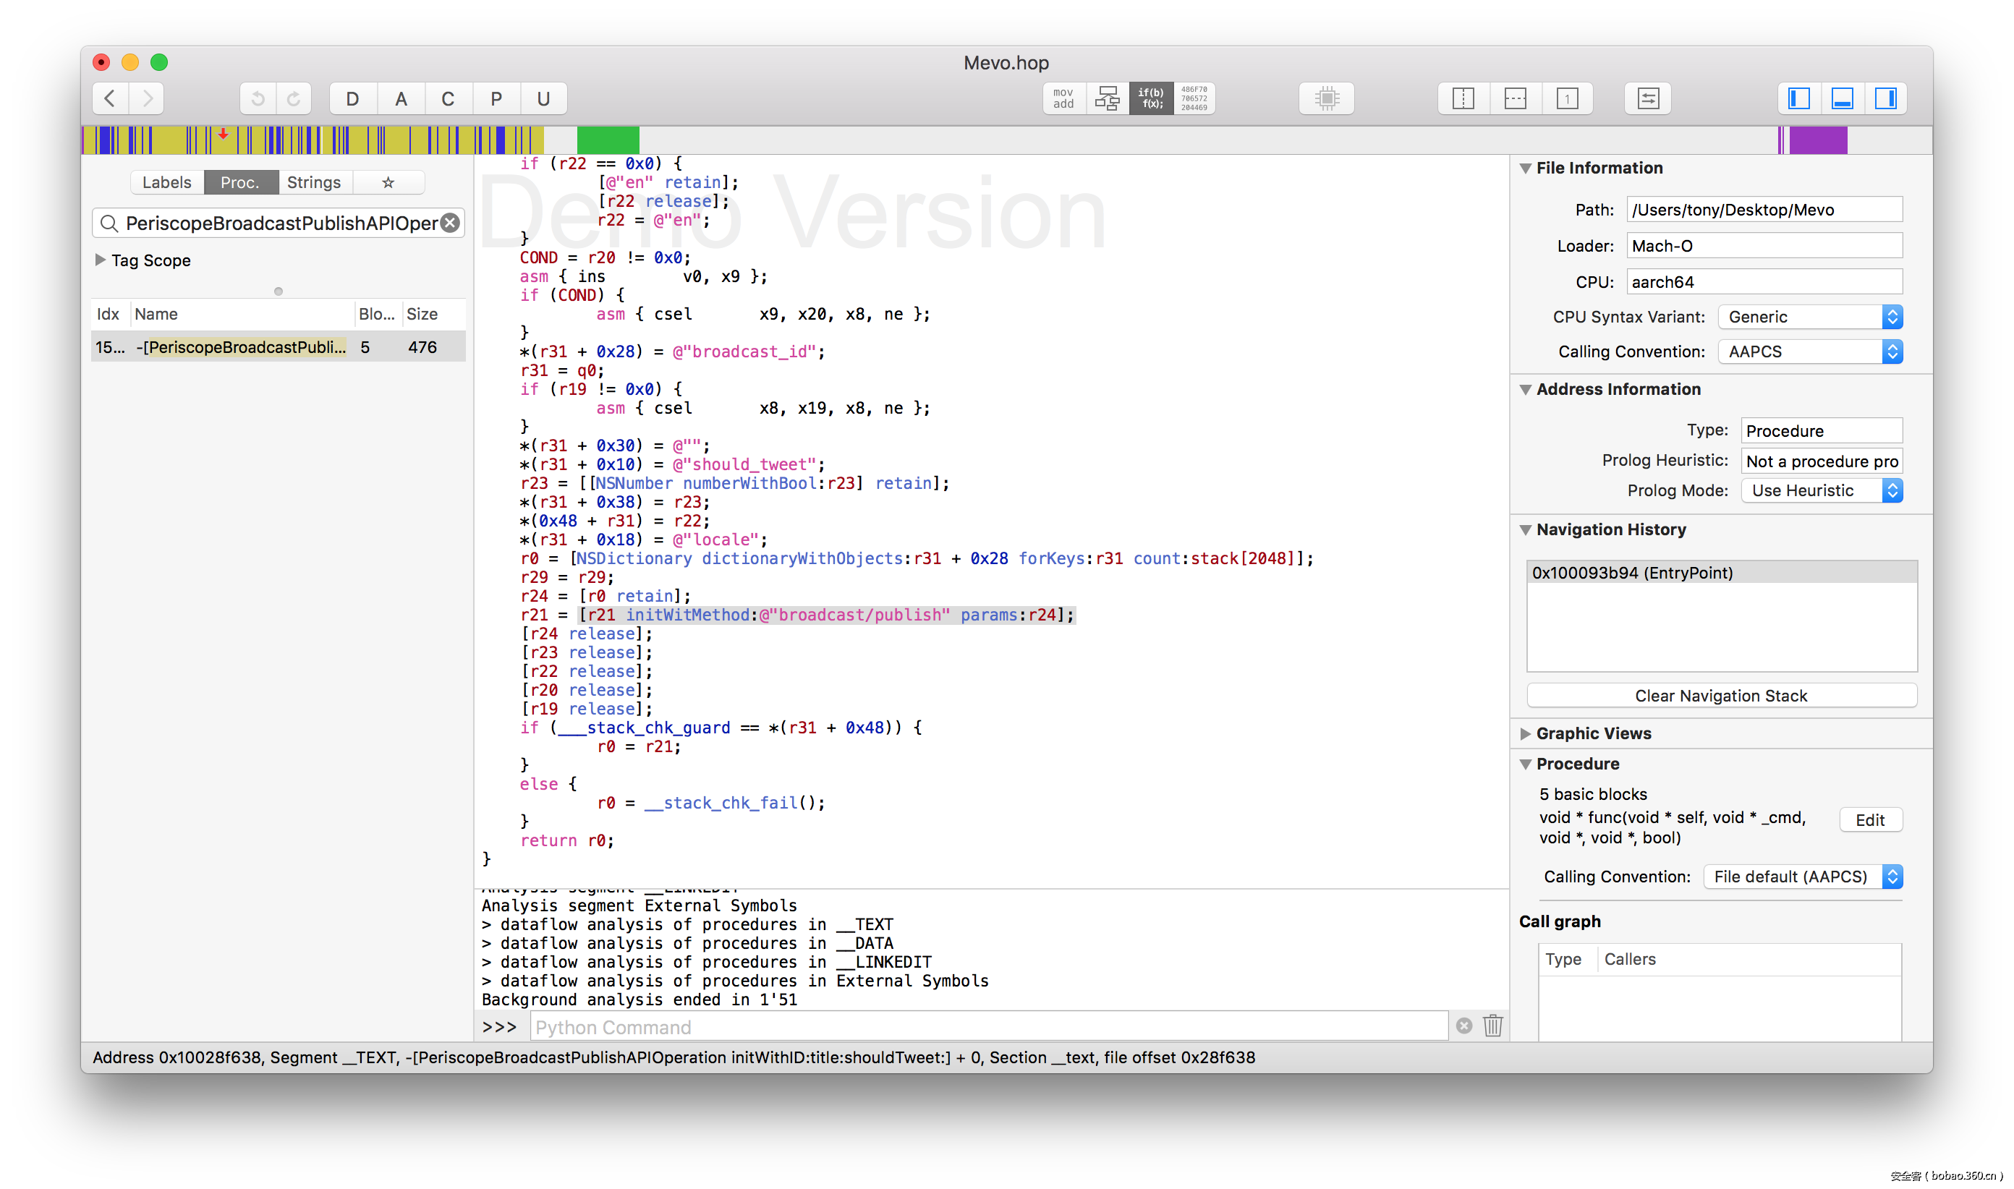
Task: Open the CPU Syntax Variant dropdown
Action: 1811,318
